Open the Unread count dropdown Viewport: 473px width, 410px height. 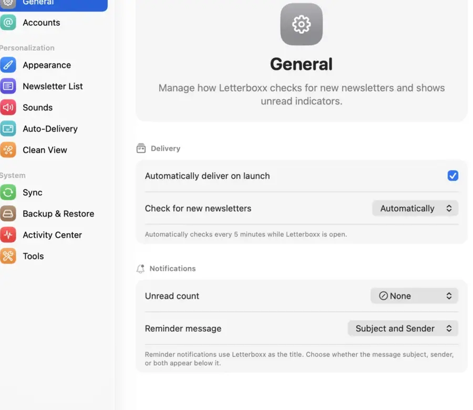click(x=414, y=296)
